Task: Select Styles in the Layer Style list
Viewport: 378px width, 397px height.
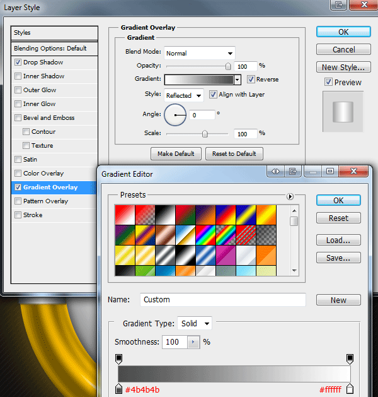Action: pos(54,33)
